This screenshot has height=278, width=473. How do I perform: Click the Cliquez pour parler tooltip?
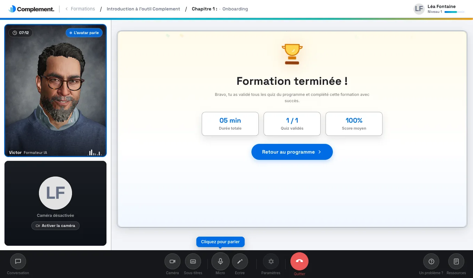[221, 242]
